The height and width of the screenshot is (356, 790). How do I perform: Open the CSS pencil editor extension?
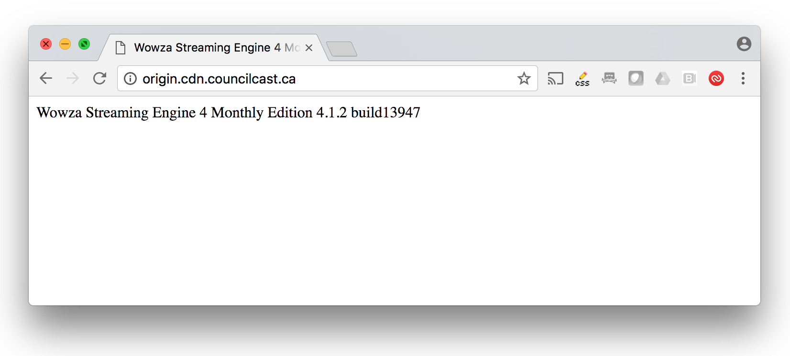tap(582, 79)
